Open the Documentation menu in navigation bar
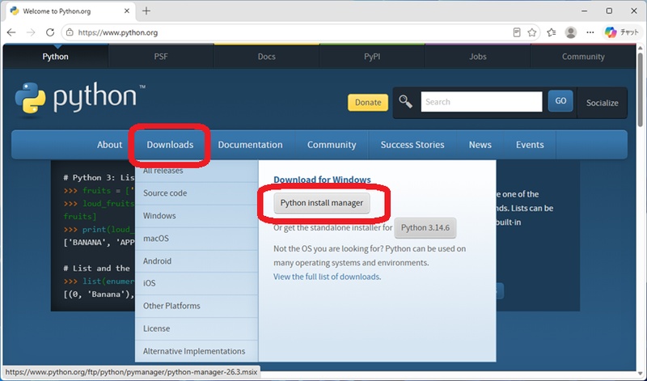 tap(250, 145)
